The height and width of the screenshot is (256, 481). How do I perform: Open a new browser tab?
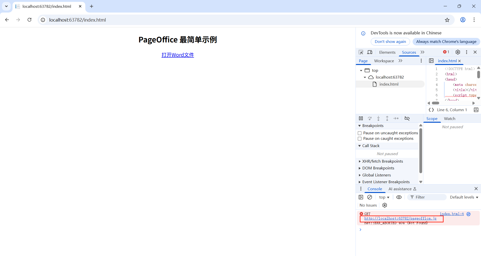[x=92, y=6]
